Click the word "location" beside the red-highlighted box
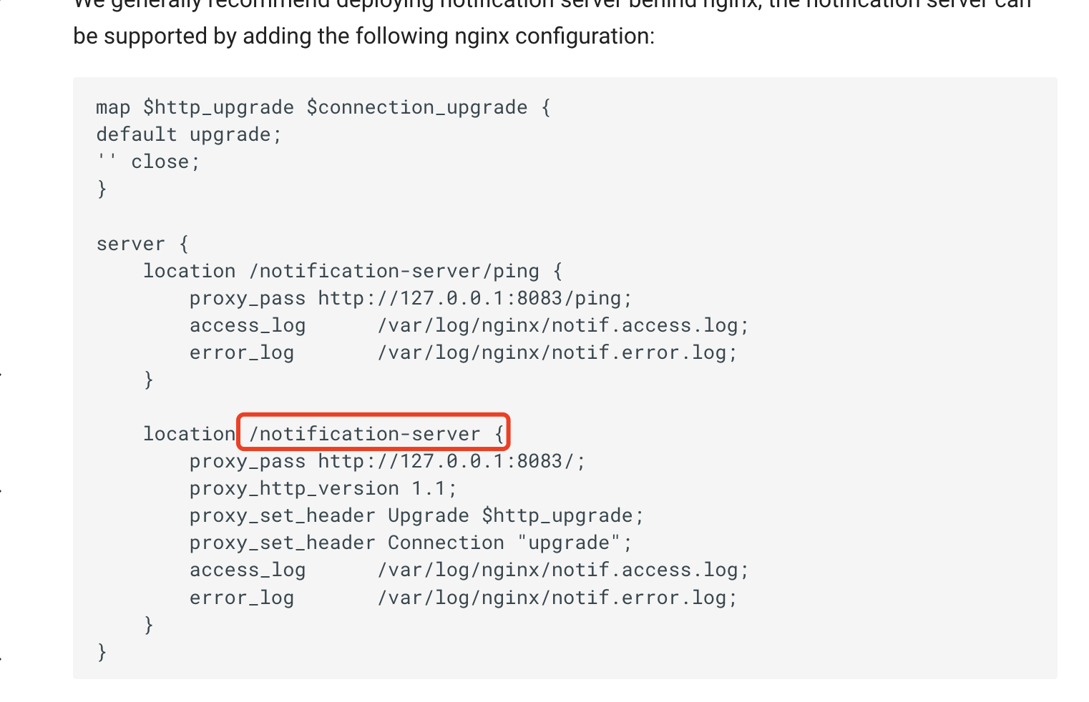The width and height of the screenshot is (1089, 702). (x=189, y=433)
